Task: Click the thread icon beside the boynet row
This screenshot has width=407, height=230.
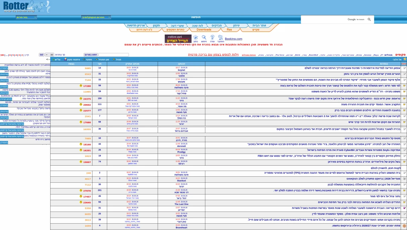Action: point(404,68)
